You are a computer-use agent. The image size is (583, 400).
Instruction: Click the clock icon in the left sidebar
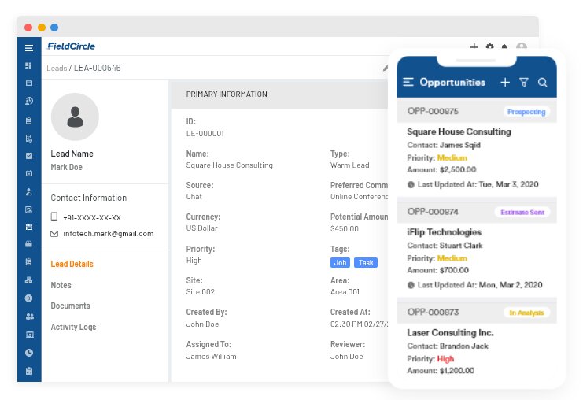click(x=29, y=353)
